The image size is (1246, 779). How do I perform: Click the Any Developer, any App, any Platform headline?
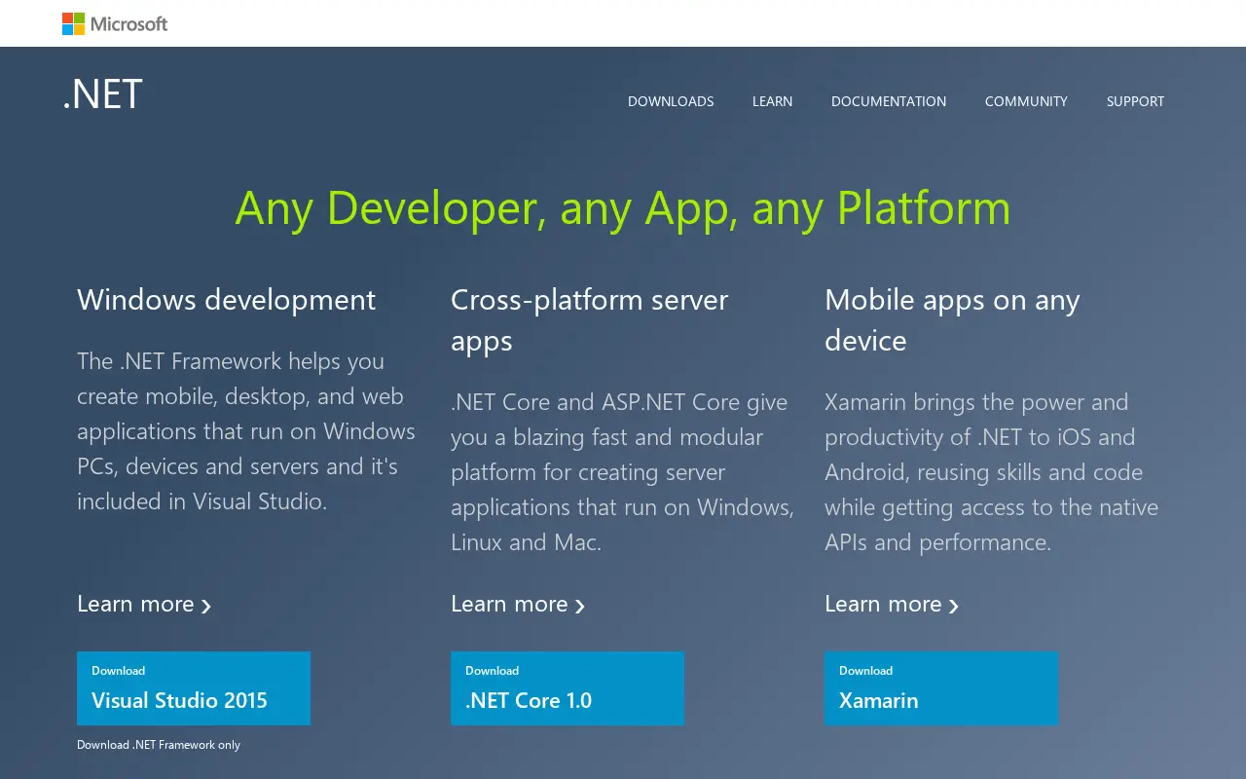point(623,207)
